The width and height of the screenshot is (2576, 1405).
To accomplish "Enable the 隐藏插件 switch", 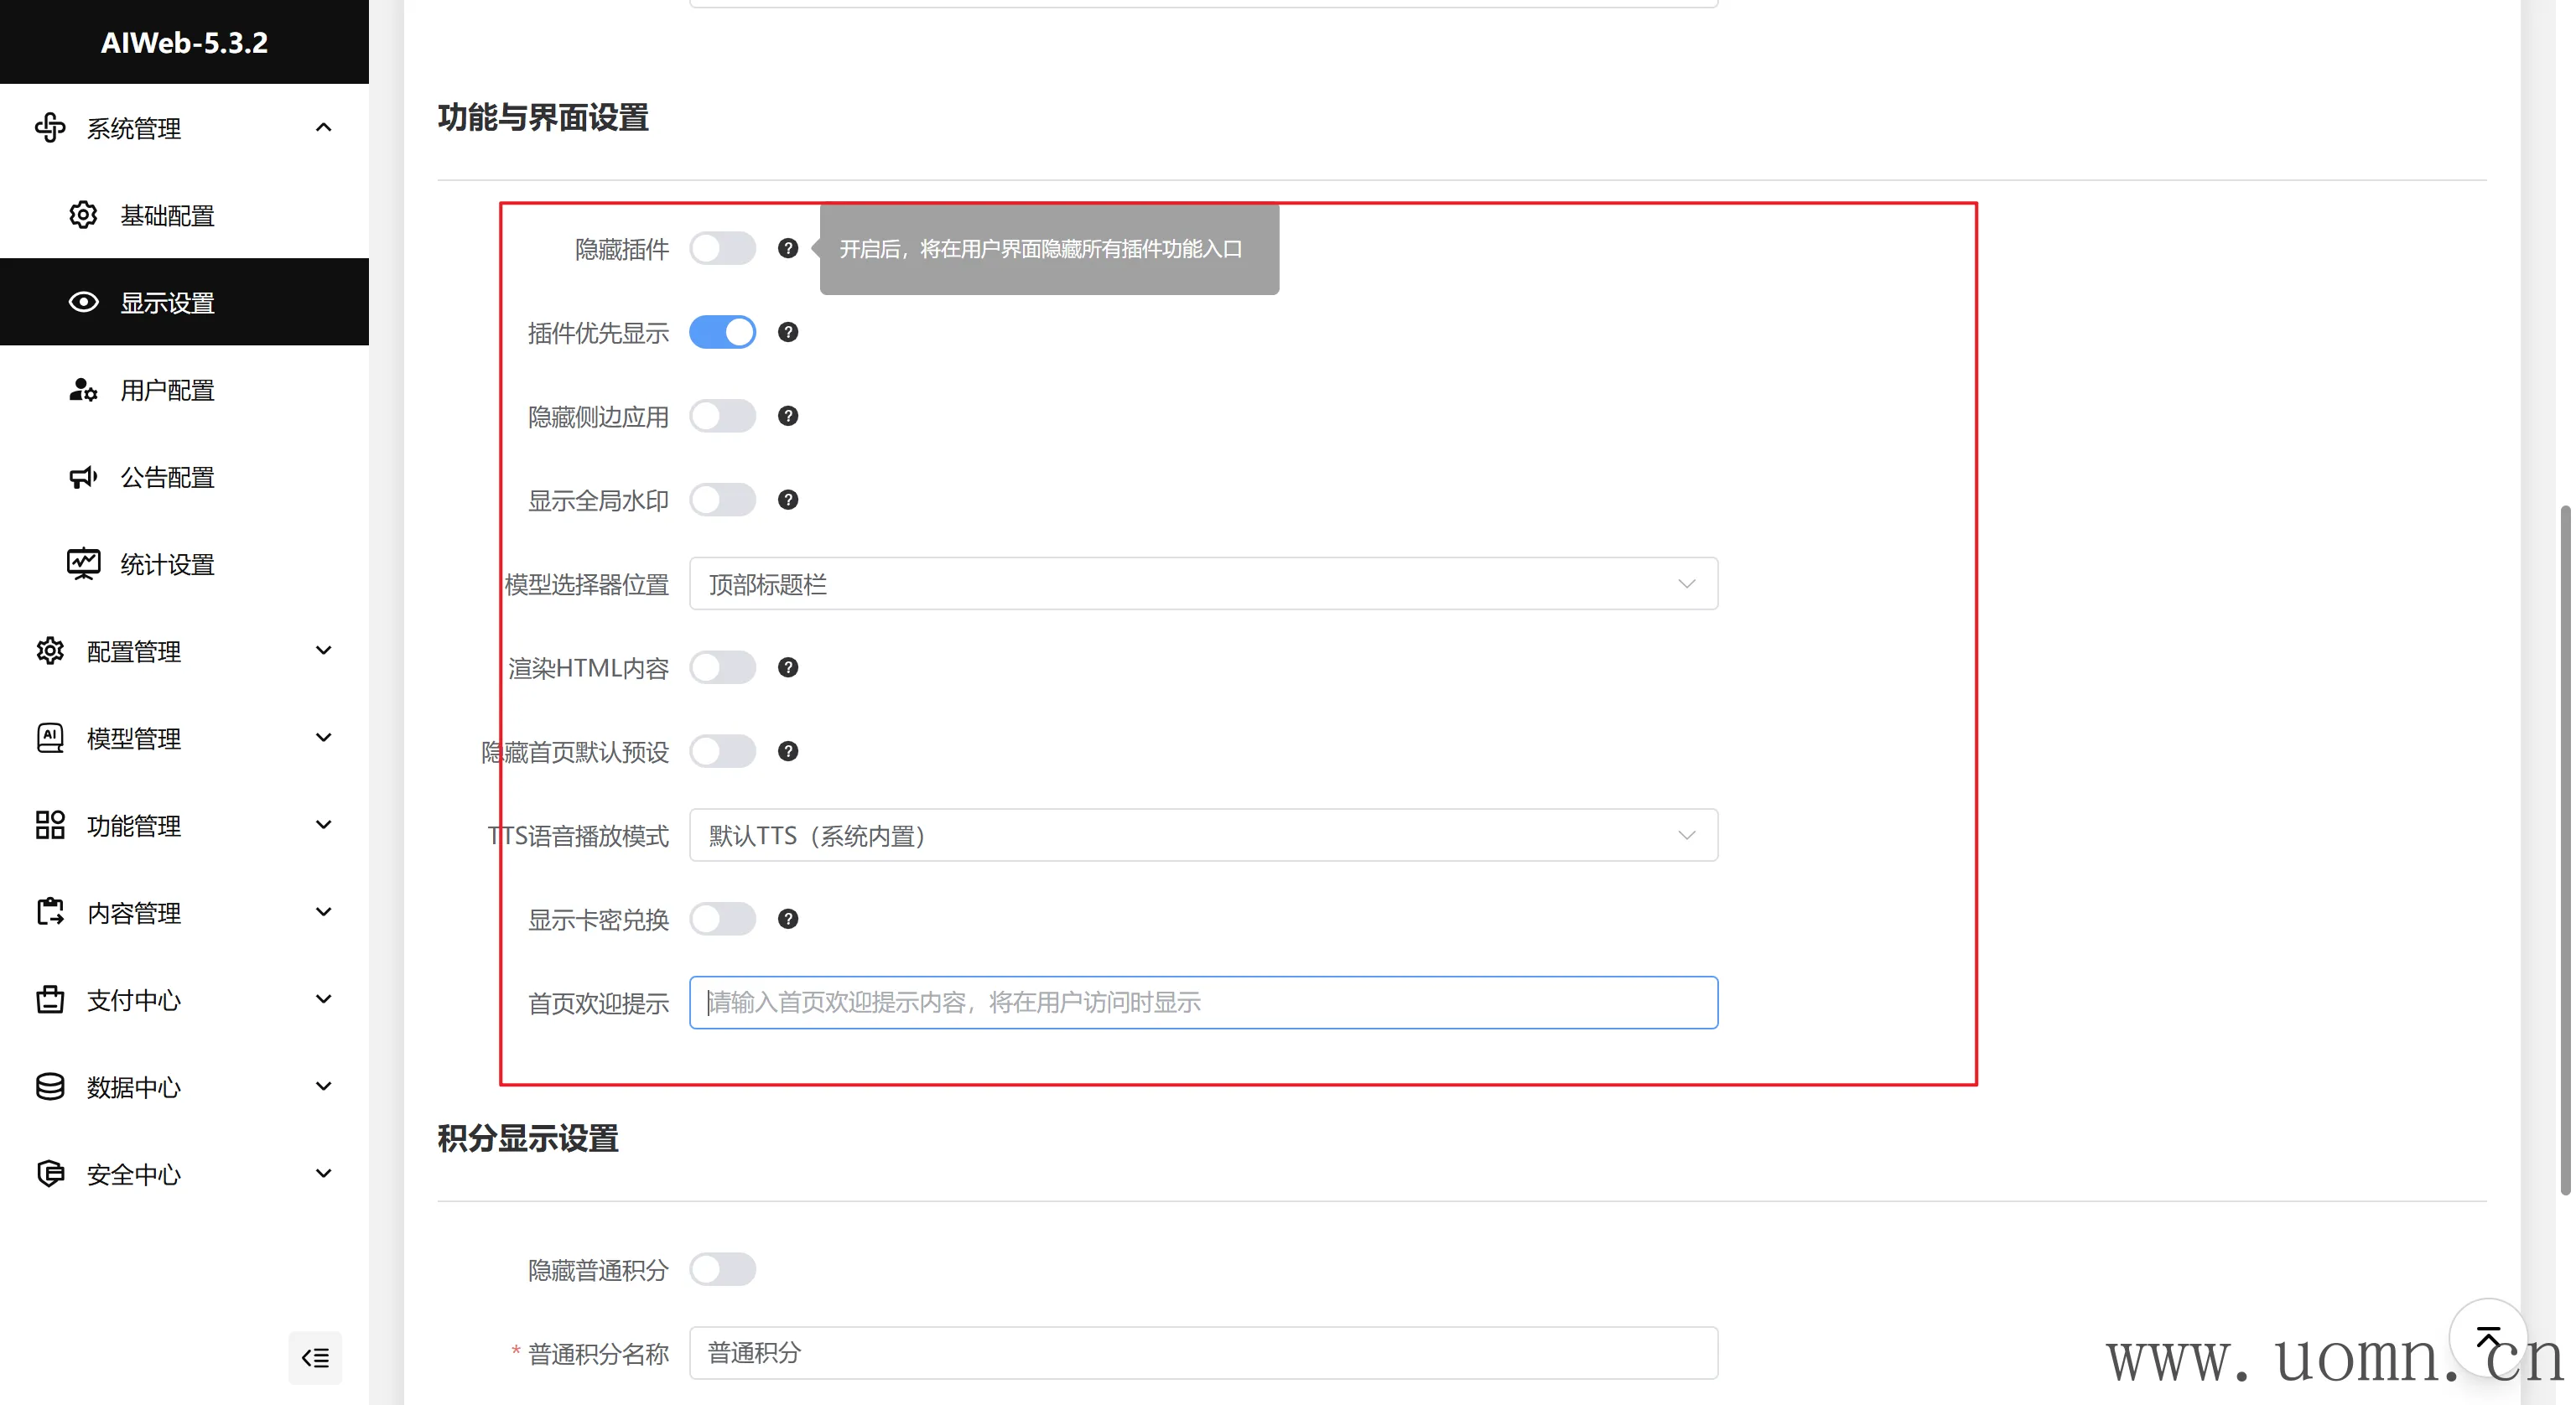I will [x=722, y=248].
